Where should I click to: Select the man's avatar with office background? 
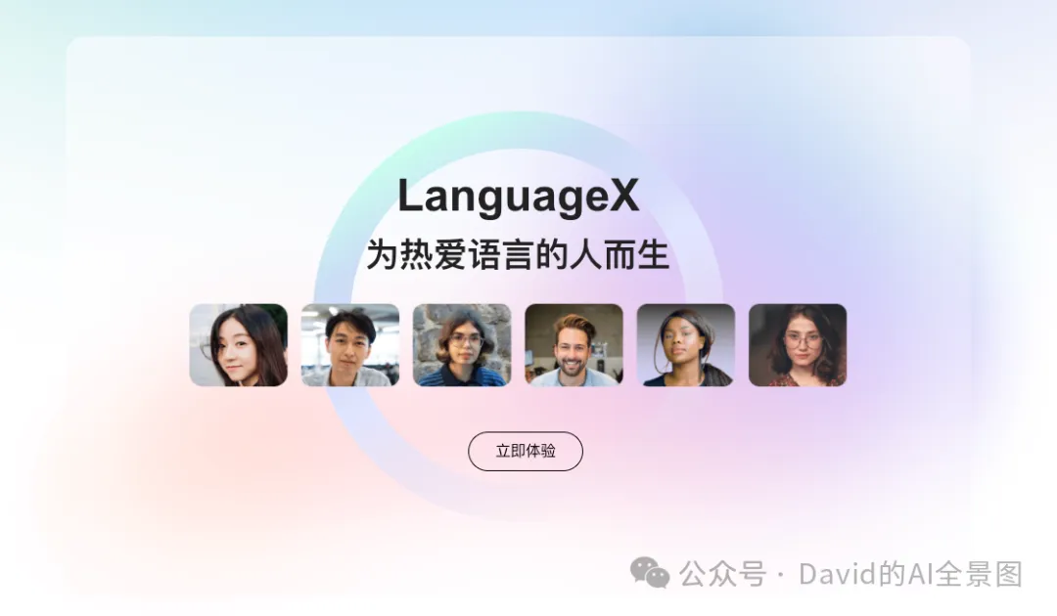[x=349, y=345]
